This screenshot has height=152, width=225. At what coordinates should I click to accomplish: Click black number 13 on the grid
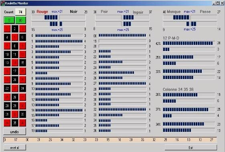[7, 63]
